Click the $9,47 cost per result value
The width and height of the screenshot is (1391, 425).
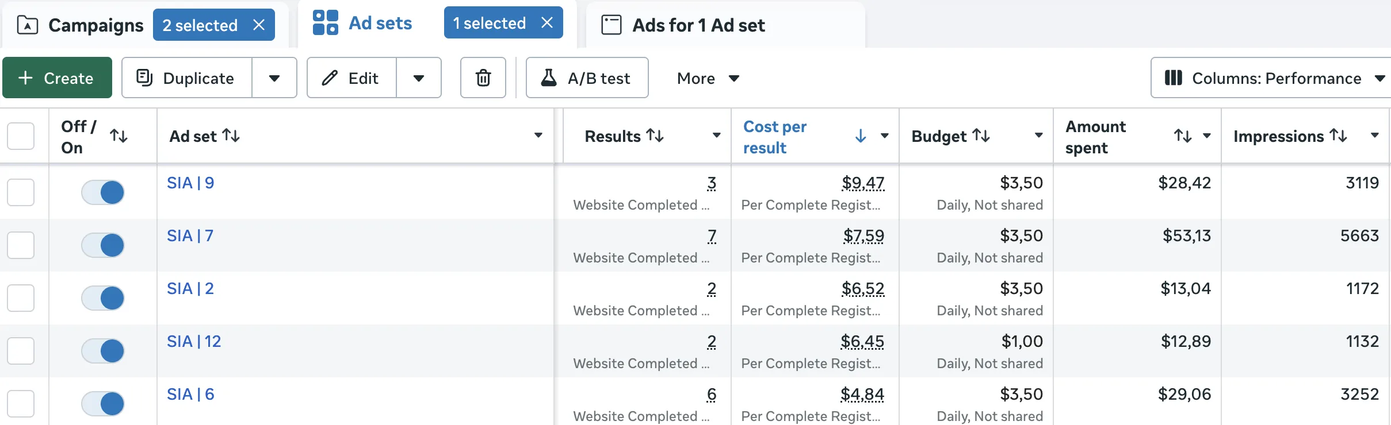click(x=863, y=183)
